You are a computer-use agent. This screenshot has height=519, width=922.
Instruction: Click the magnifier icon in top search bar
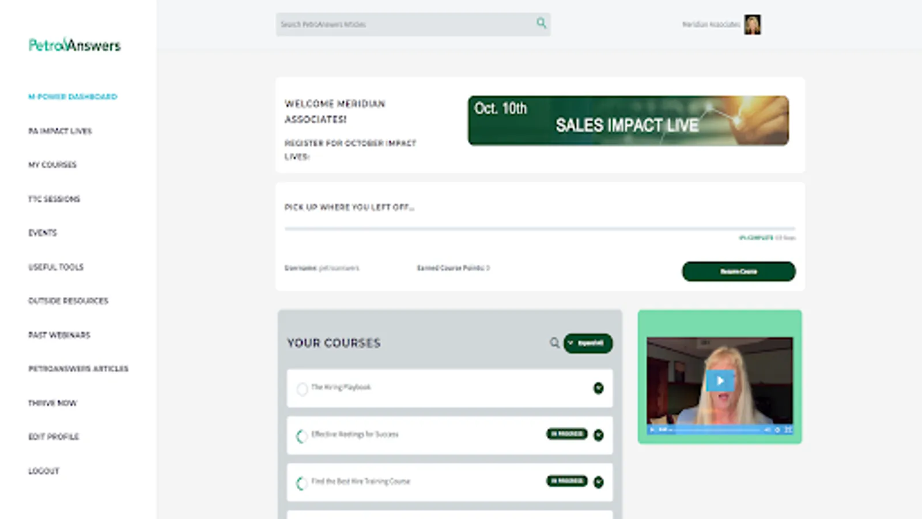541,23
